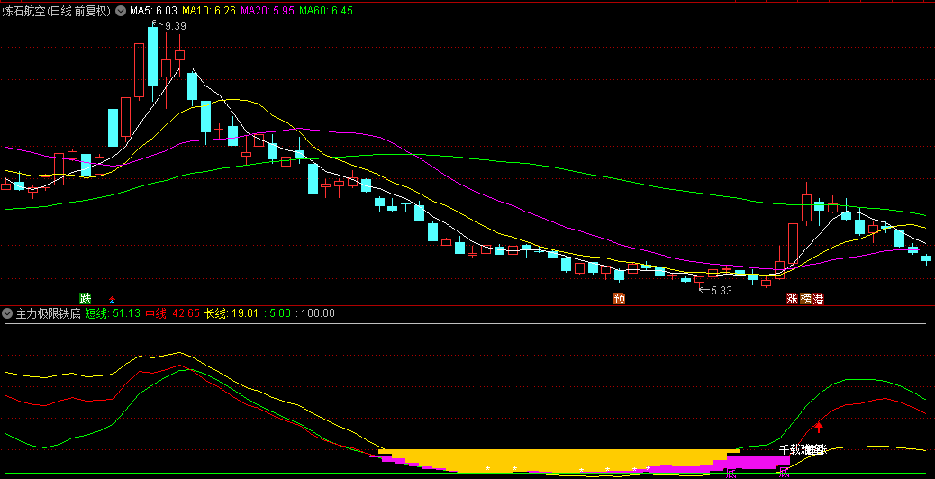
Task: Select the MA20: 5.95 indicator label
Action: click(x=267, y=11)
